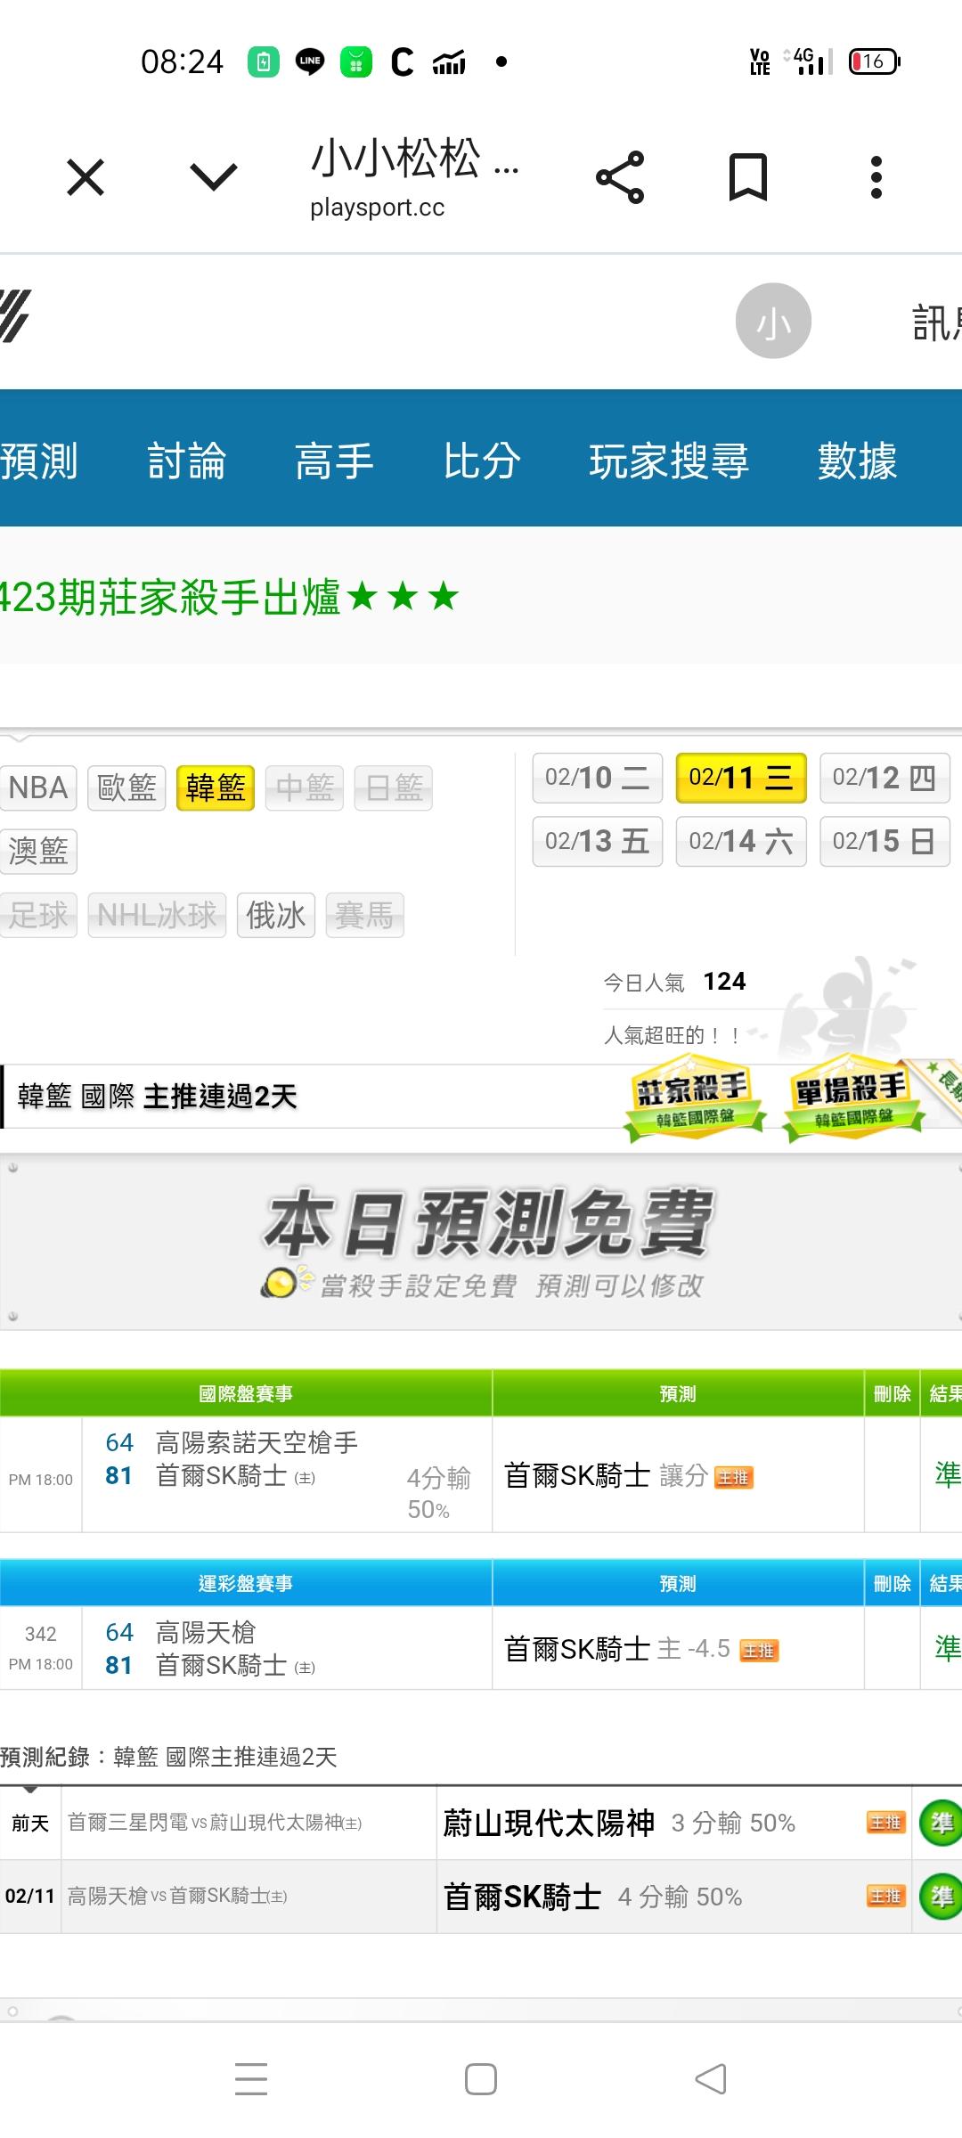The image size is (962, 2138).
Task: Open the 玩家搜尋 menu item
Action: click(668, 461)
